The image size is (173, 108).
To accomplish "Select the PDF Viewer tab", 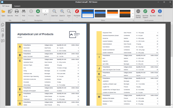I will coord(6,6).
